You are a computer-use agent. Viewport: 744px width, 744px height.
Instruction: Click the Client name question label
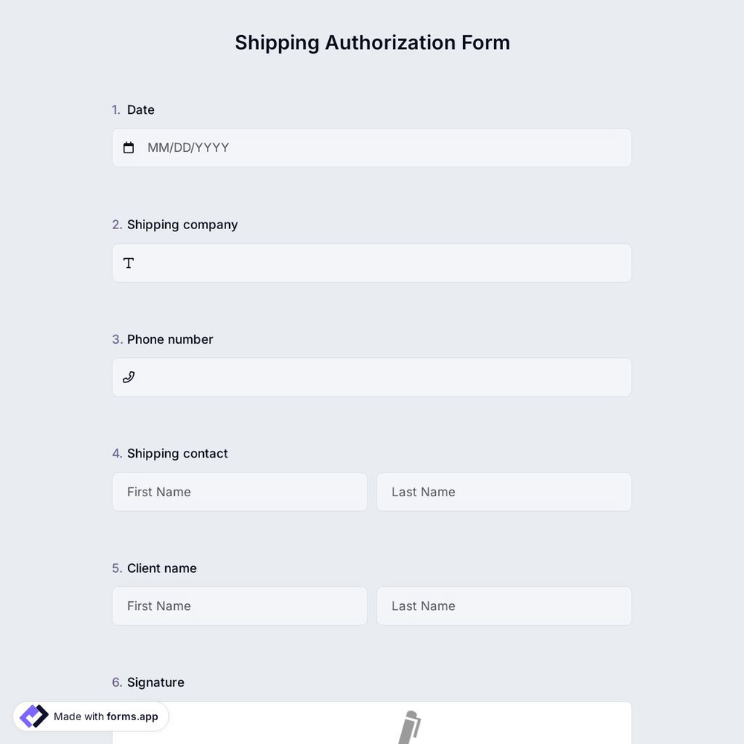pos(161,568)
